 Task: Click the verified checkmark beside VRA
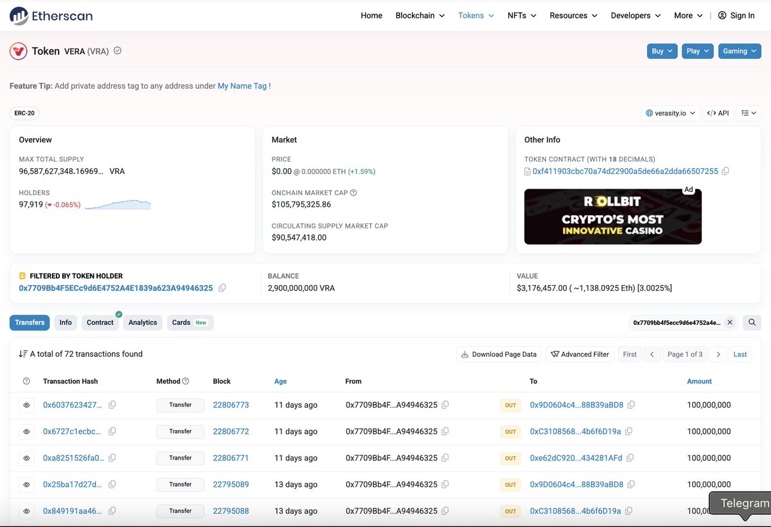[118, 51]
